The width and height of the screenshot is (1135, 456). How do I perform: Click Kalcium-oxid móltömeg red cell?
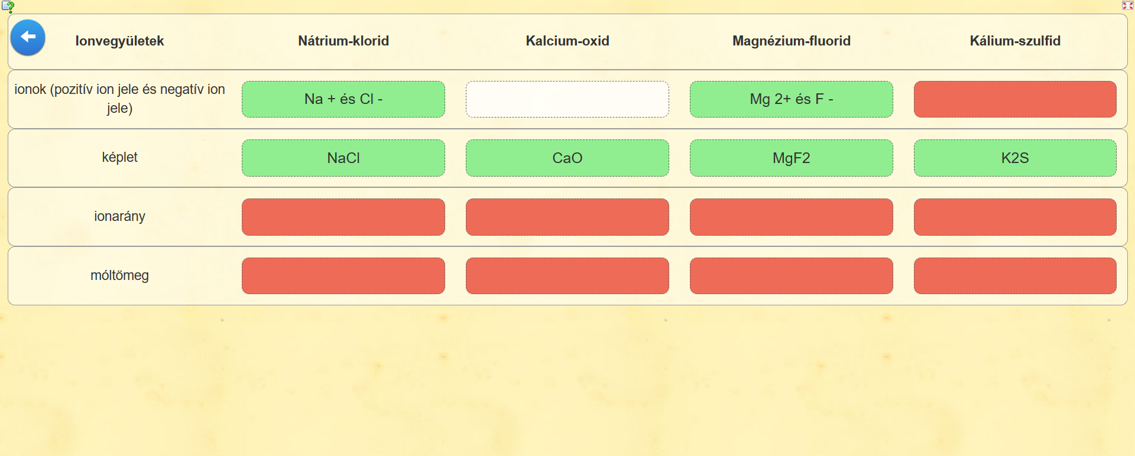click(x=567, y=276)
